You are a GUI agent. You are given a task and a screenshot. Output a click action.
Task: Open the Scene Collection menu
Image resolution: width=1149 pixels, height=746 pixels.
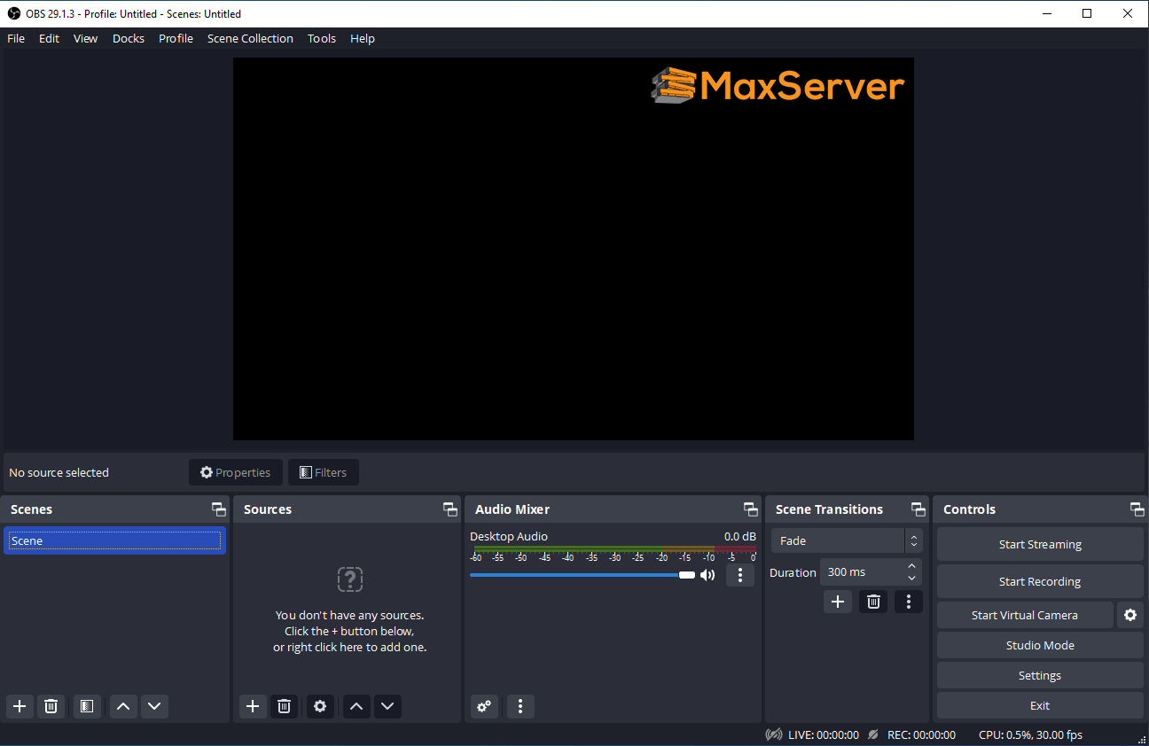click(x=250, y=38)
